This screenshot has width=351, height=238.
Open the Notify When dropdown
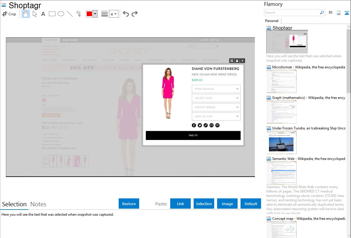pyautogui.click(x=216, y=107)
